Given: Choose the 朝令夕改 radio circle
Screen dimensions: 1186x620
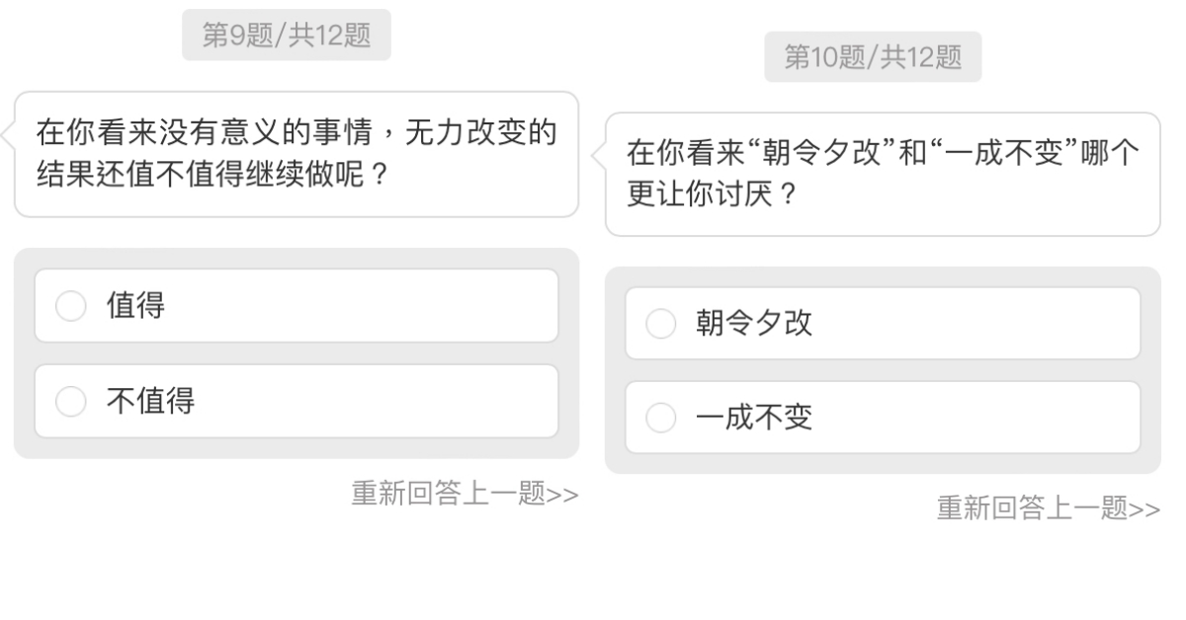Looking at the screenshot, I should (x=660, y=324).
